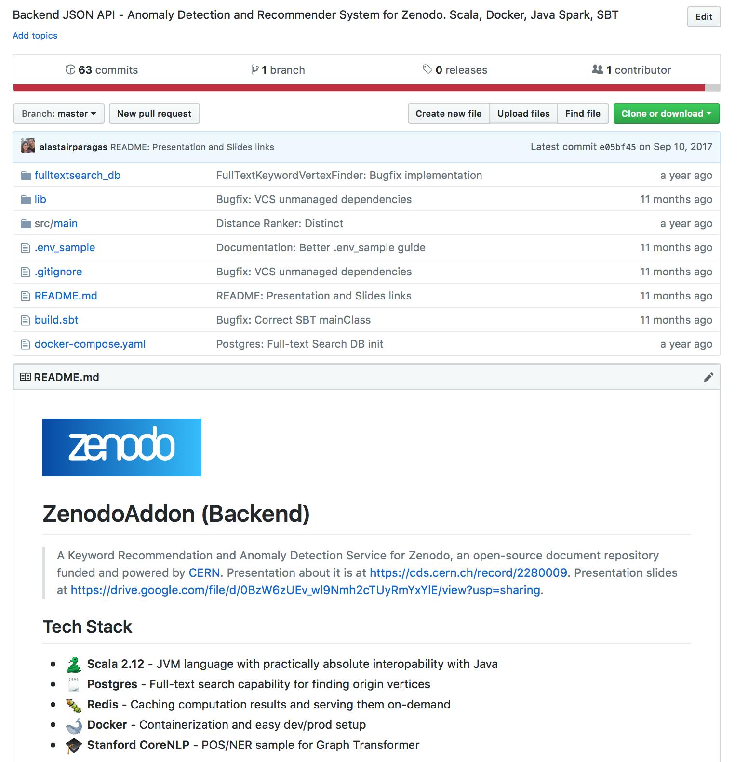This screenshot has width=748, height=762.
Task: Click the README book icon in header
Action: (25, 377)
